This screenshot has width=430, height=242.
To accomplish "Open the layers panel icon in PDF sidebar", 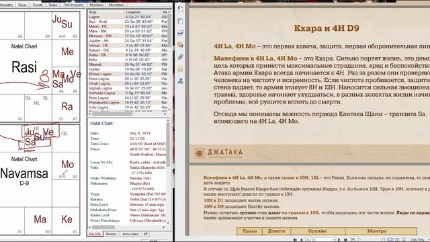I will click(x=180, y=33).
